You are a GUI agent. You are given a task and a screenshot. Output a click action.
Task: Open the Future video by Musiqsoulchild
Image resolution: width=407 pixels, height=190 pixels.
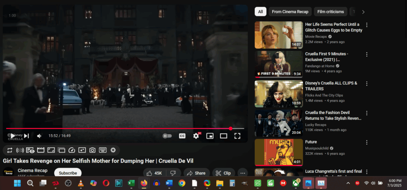pos(311,142)
